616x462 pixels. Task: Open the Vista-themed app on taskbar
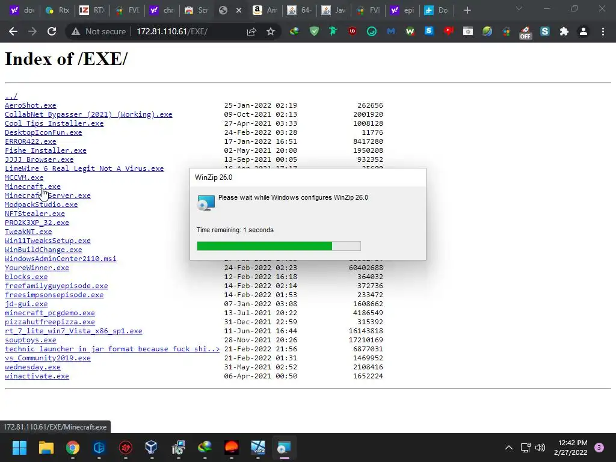[257, 447]
